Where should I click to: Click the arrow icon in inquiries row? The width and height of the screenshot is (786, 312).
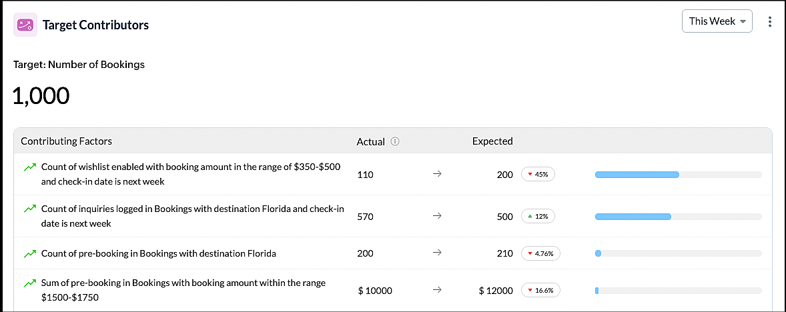pos(437,217)
